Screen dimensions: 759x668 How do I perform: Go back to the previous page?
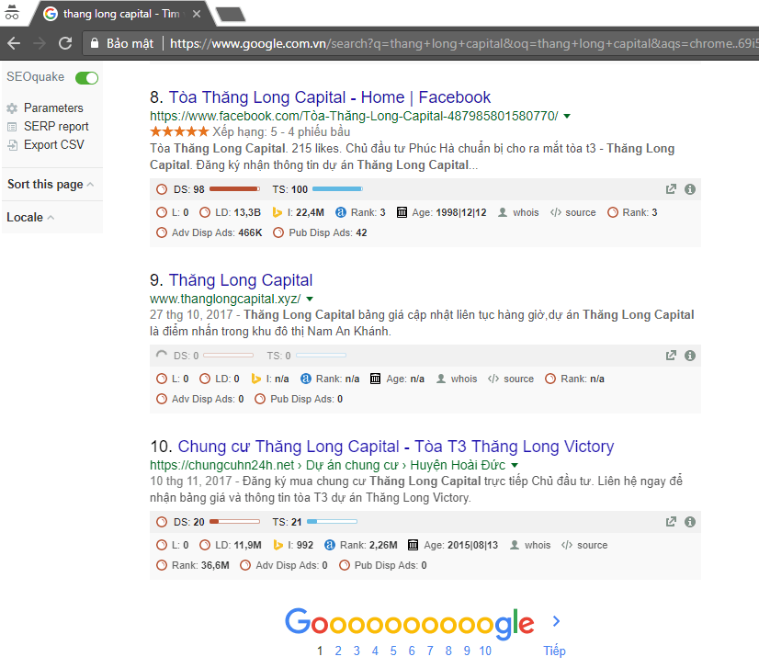coord(14,43)
